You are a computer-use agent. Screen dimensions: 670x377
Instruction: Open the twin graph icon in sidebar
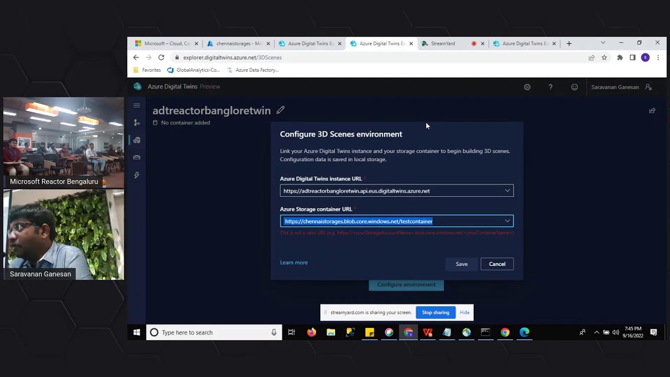[x=137, y=123]
